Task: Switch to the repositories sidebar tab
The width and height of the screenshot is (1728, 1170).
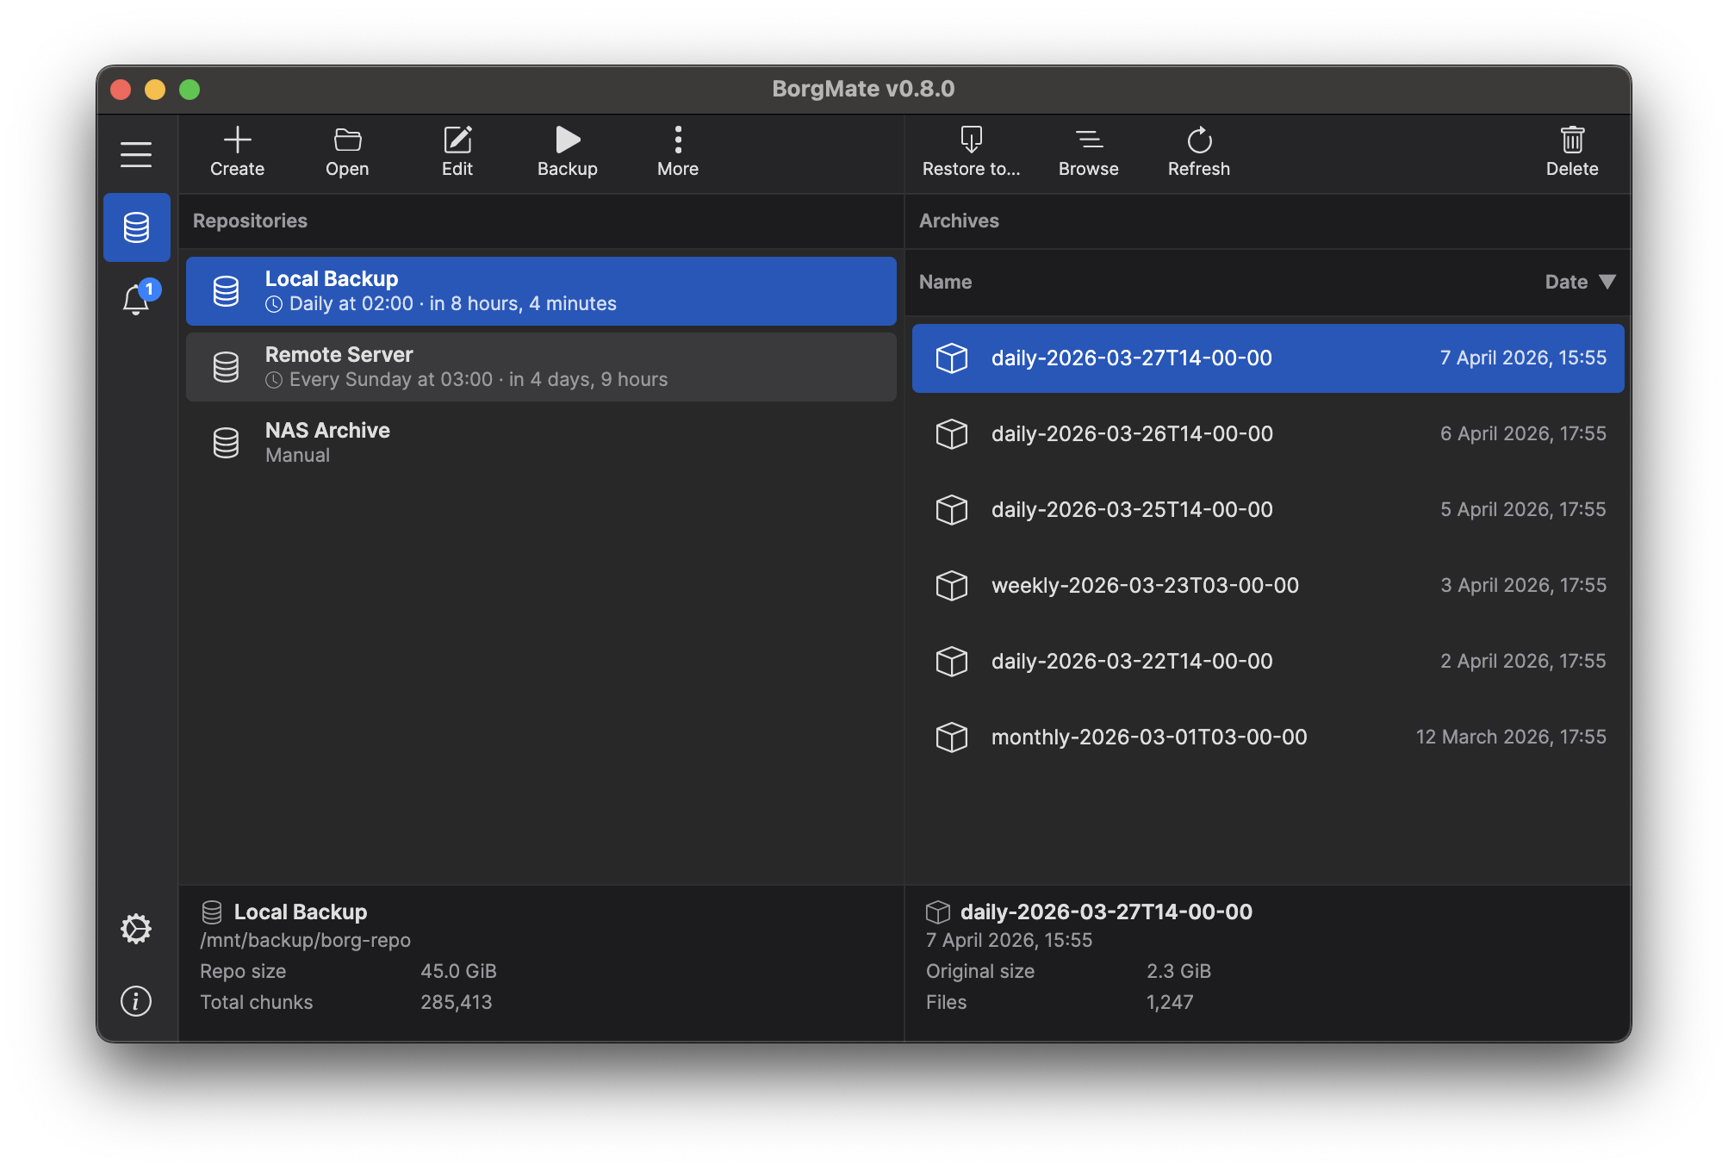Action: [x=136, y=227]
